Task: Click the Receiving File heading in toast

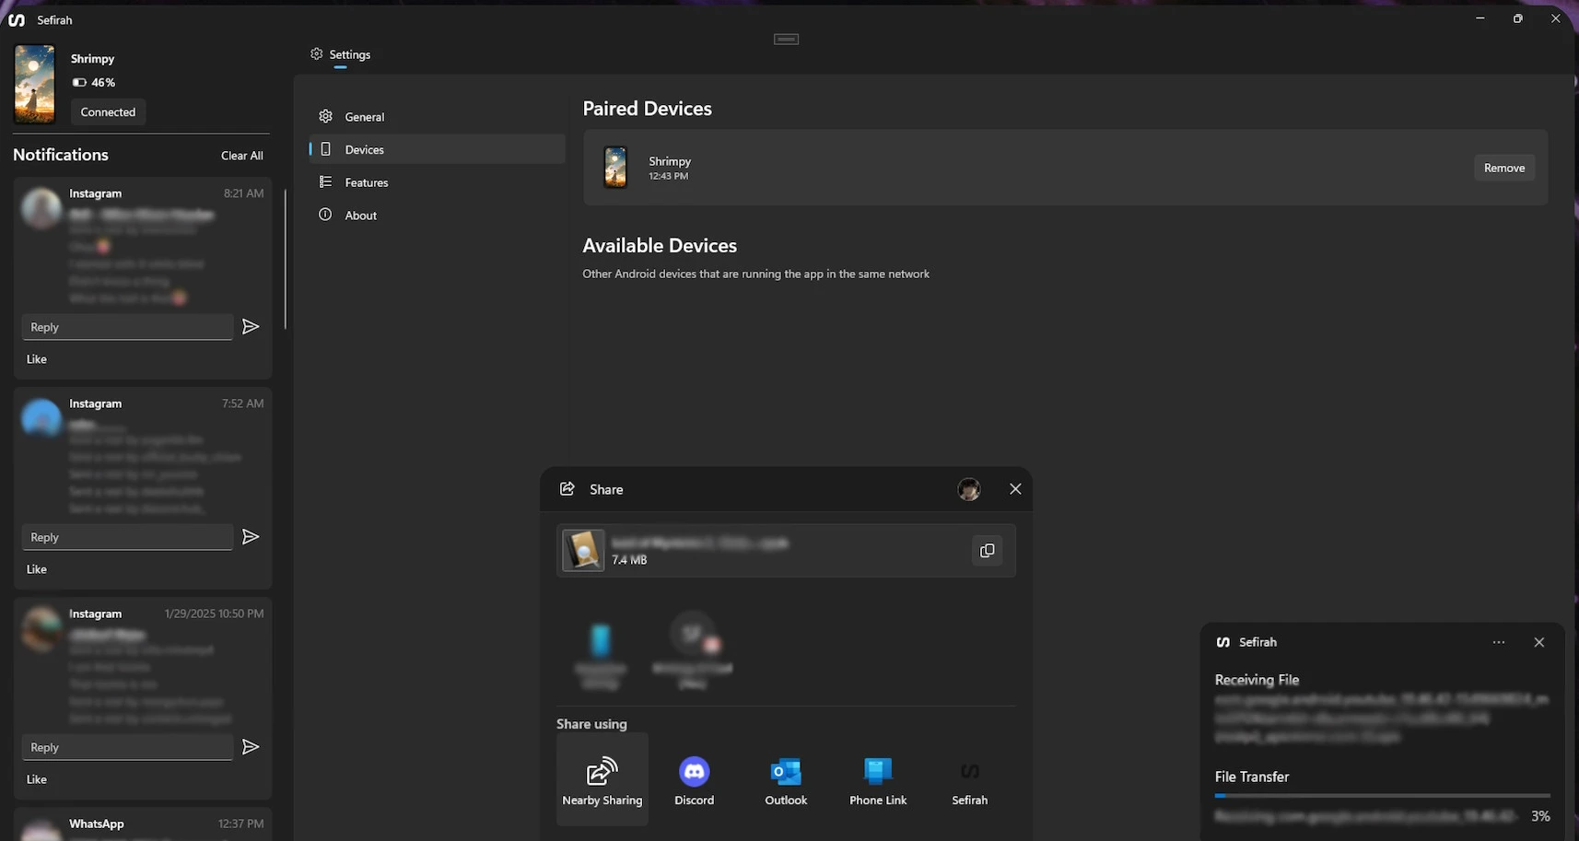Action: 1257,680
